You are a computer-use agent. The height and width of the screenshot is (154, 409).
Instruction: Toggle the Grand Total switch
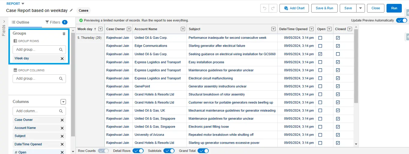pyautogui.click(x=203, y=151)
